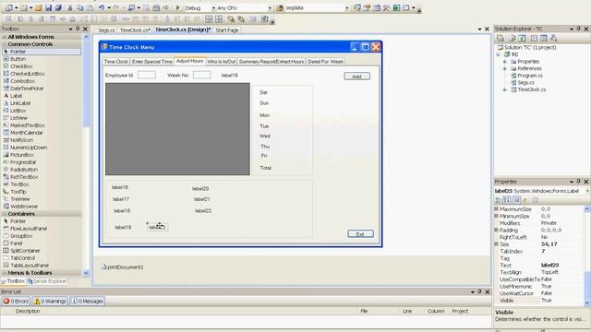Select the Who Is In/Out form tab
The width and height of the screenshot is (591, 332).
point(222,62)
